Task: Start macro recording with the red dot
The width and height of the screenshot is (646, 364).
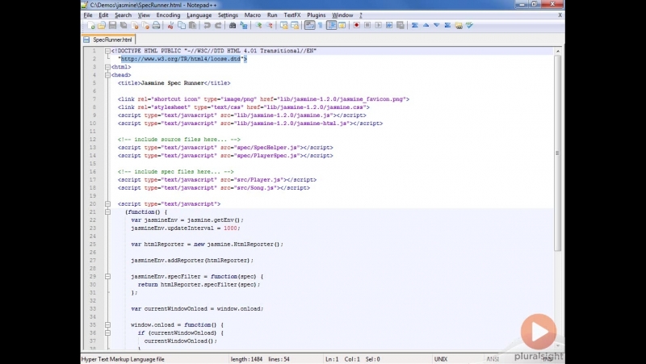Action: tap(356, 26)
